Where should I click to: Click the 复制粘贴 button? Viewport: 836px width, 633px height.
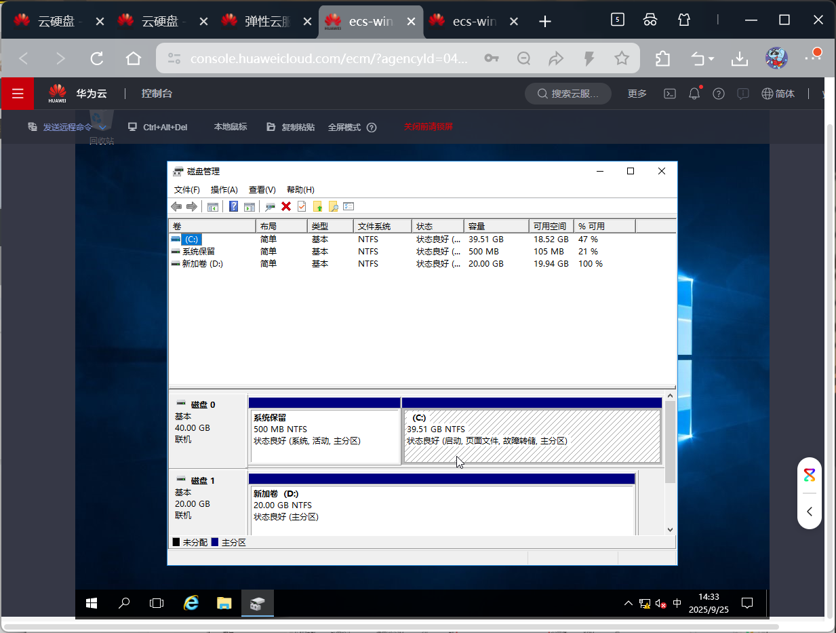290,127
